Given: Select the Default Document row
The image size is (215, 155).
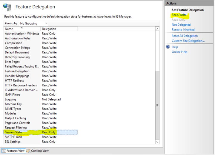Looking at the screenshot, I should [x=40, y=52].
